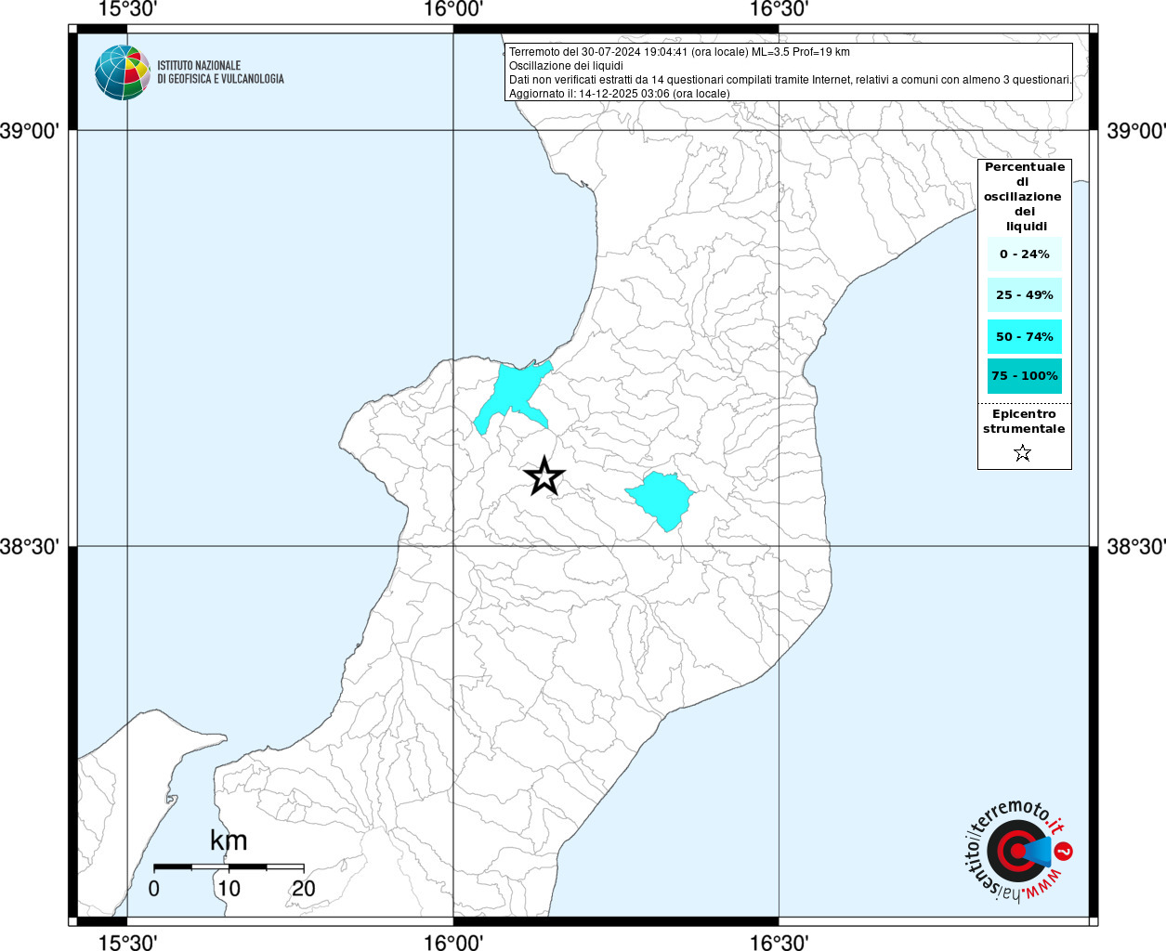This screenshot has height=951, width=1166.
Task: Click the earthquake info text box
Action: tap(788, 72)
